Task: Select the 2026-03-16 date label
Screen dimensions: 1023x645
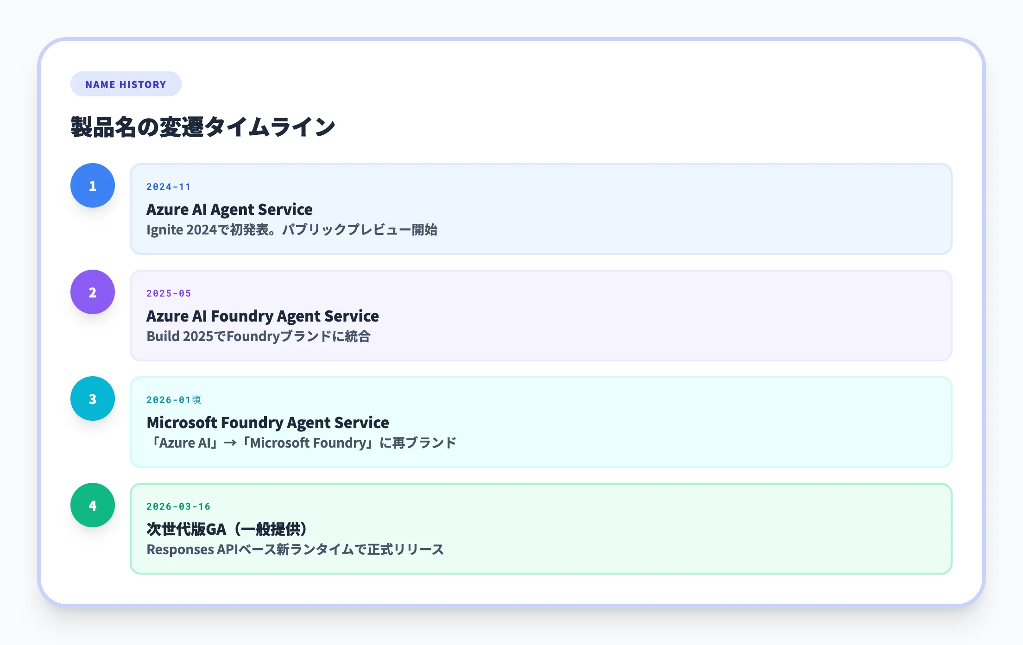Action: click(x=178, y=506)
